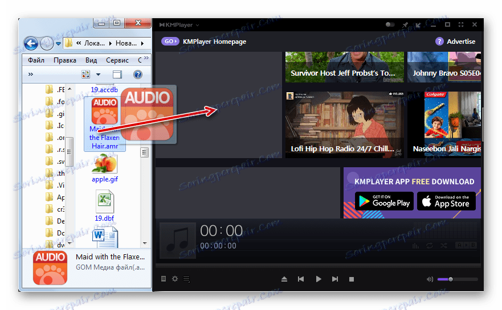The height and width of the screenshot is (310, 502).
Task: Click Get it on Google Play badge
Action: [384, 201]
